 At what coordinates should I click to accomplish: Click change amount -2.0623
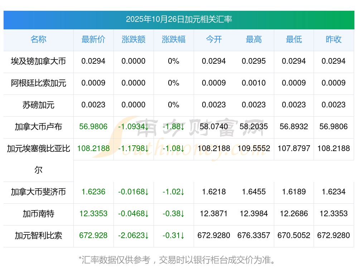[x=133, y=236]
